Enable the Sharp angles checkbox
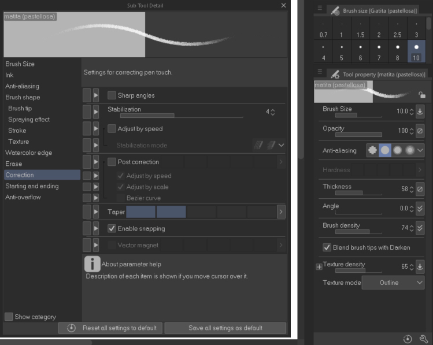Viewport: 433px width, 345px height. pos(112,95)
